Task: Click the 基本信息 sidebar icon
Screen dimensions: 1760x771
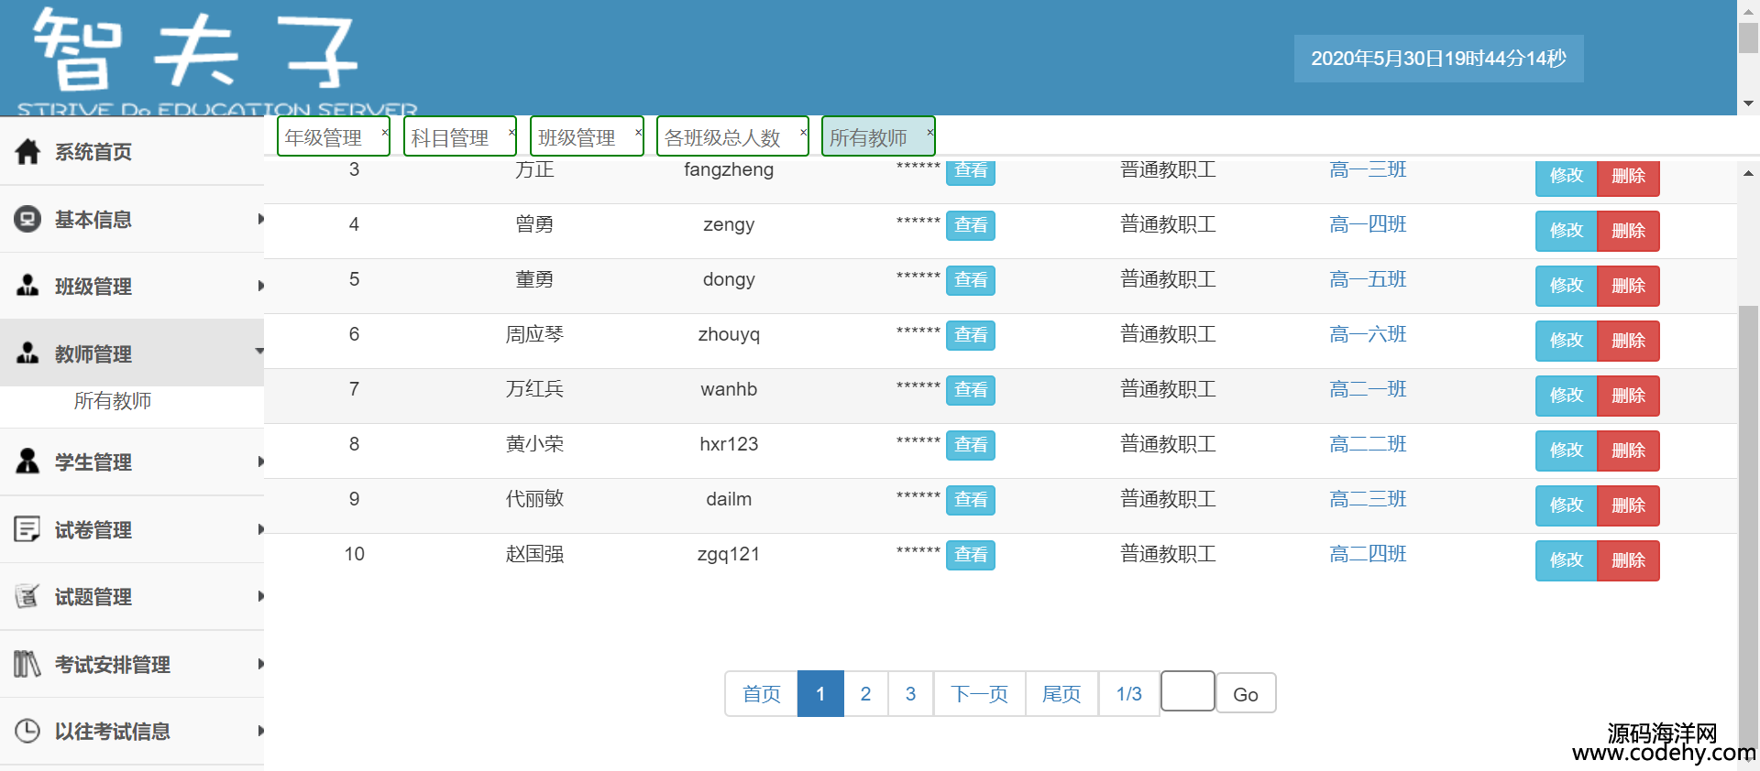Action: [27, 220]
